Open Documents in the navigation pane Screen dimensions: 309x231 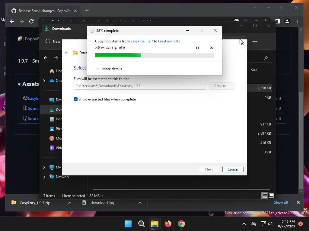(x=56, y=119)
